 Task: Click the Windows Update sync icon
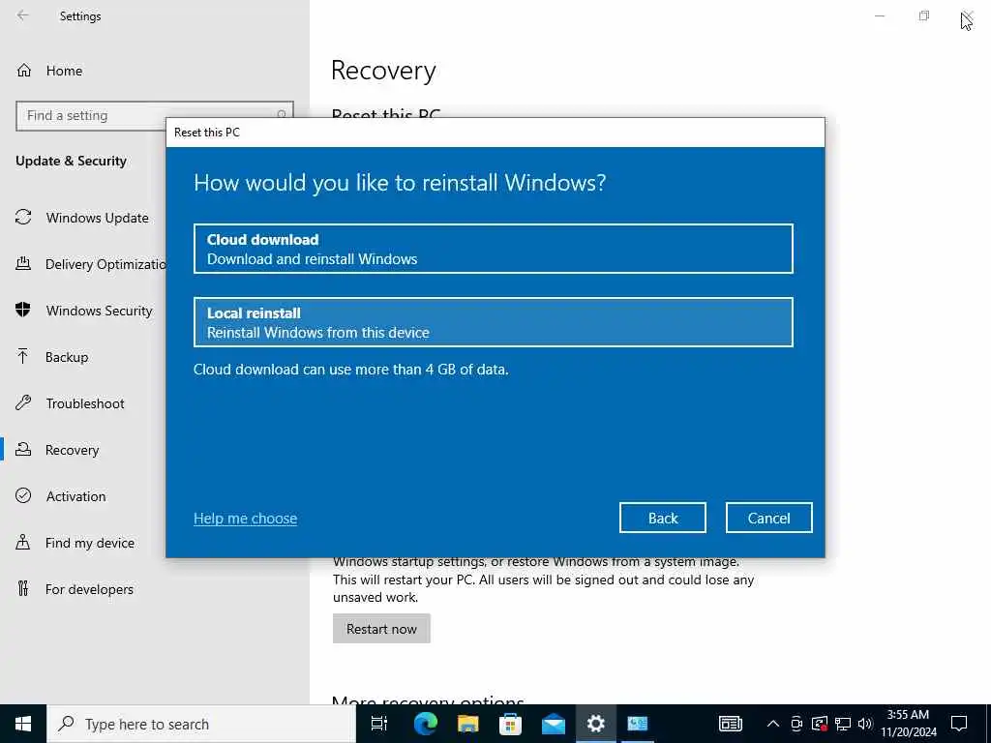(23, 218)
